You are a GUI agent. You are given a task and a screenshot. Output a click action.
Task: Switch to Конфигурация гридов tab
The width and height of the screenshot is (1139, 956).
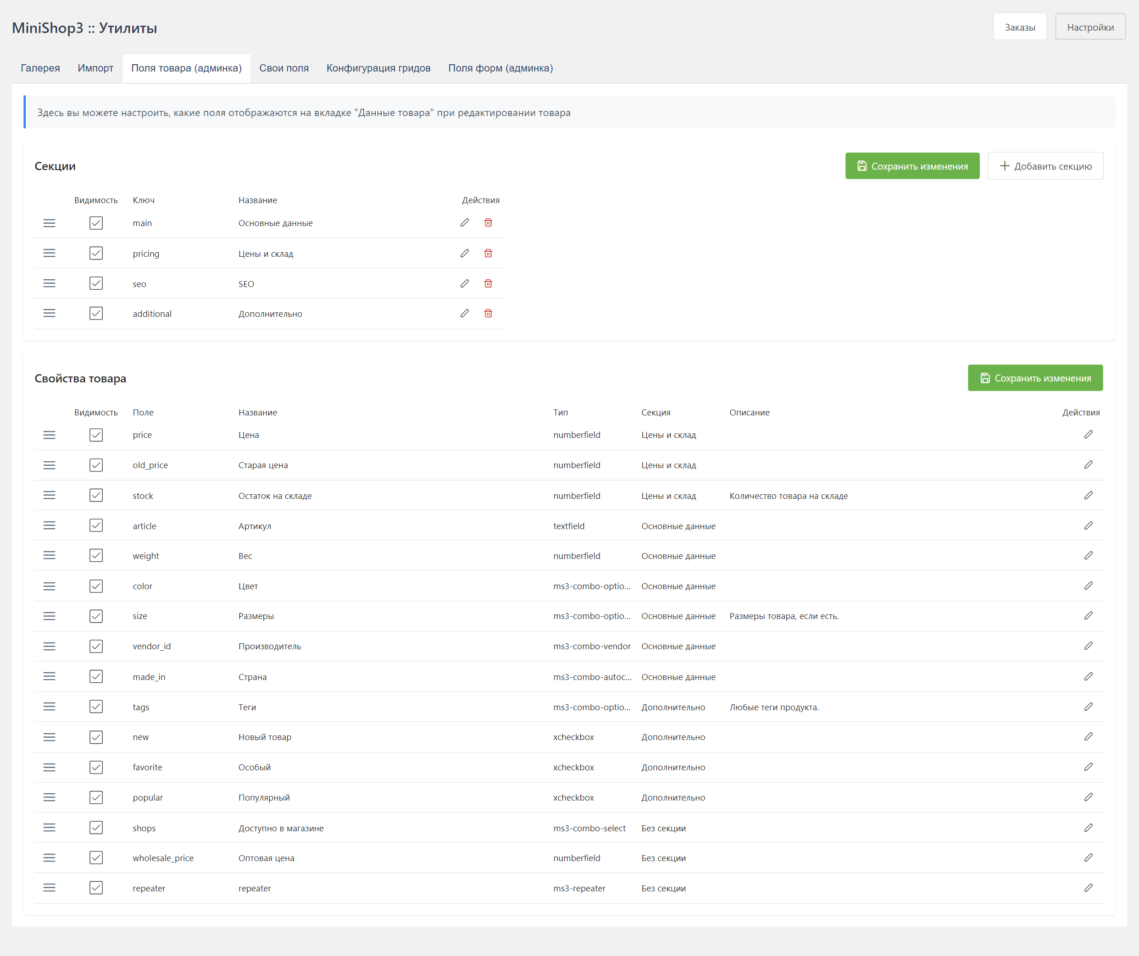(x=378, y=68)
